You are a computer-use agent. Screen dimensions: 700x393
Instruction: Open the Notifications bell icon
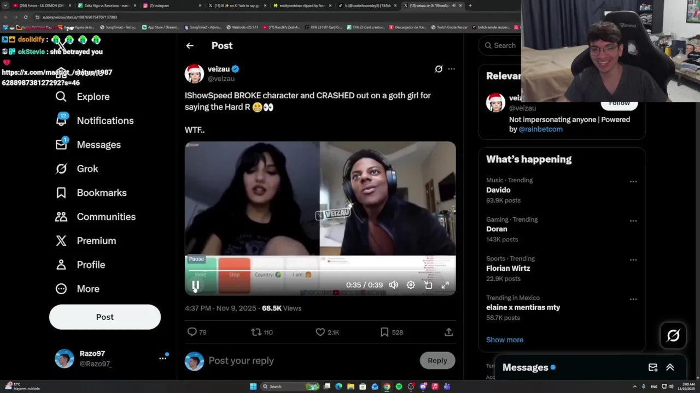tap(61, 120)
